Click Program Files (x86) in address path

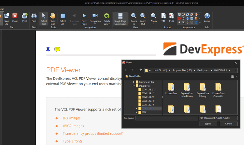(182, 70)
